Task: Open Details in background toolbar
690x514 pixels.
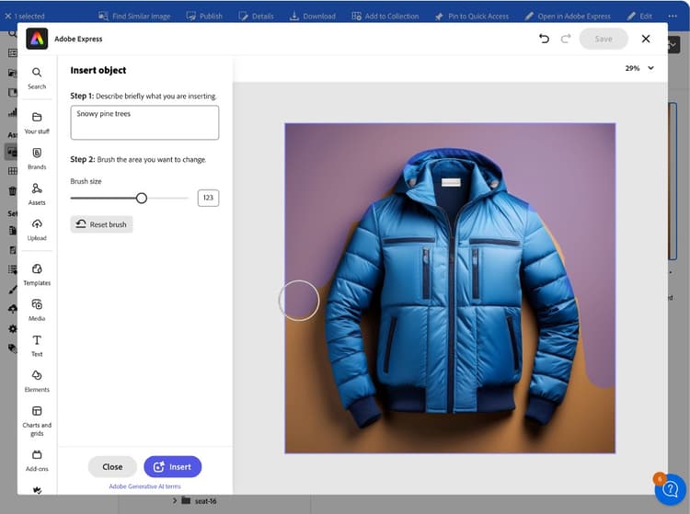Action: [x=256, y=17]
